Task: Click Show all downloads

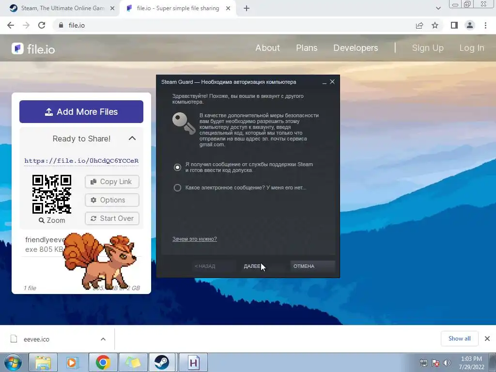Action: [459, 339]
